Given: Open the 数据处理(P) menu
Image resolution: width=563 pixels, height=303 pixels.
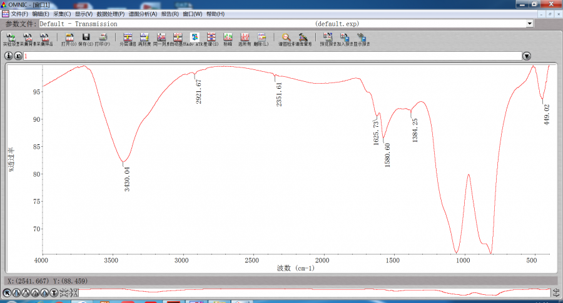Looking at the screenshot, I should [110, 14].
